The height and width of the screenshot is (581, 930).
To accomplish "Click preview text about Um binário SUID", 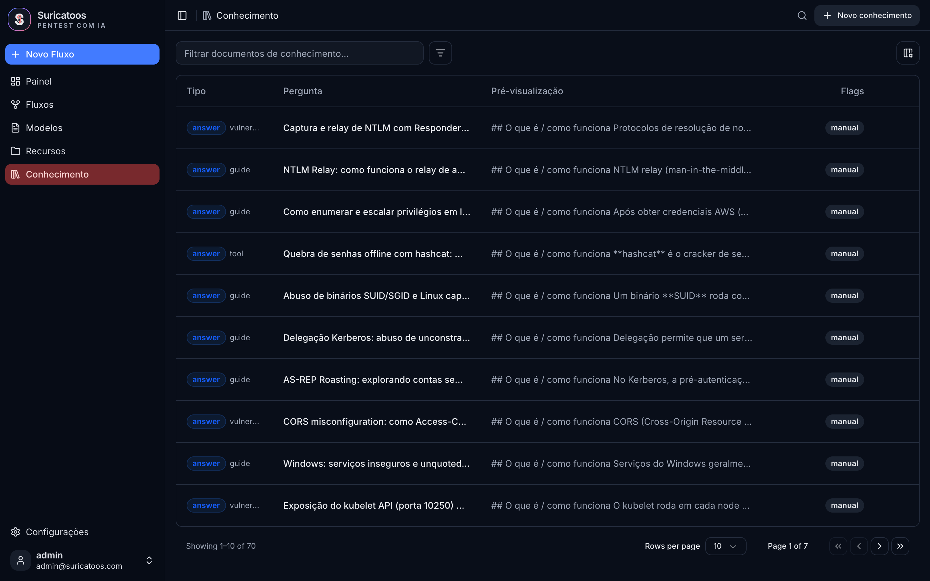I will click(620, 295).
